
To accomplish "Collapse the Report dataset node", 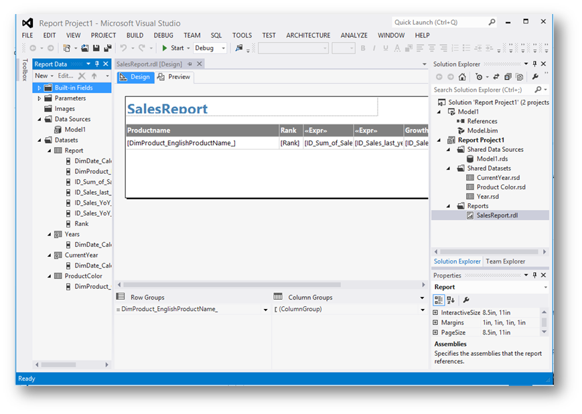I will pyautogui.click(x=50, y=150).
